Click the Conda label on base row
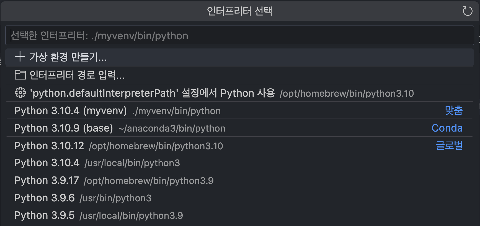This screenshot has width=480, height=226. 447,128
